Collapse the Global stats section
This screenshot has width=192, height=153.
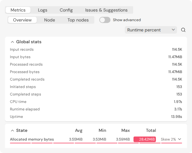pos(12,42)
